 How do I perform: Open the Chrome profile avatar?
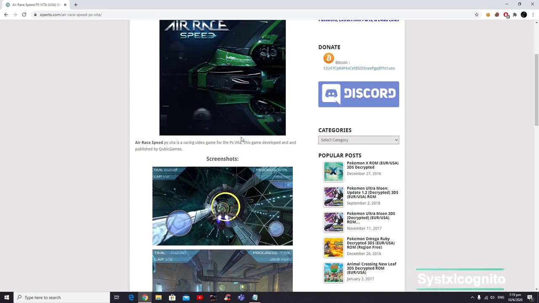click(x=524, y=15)
